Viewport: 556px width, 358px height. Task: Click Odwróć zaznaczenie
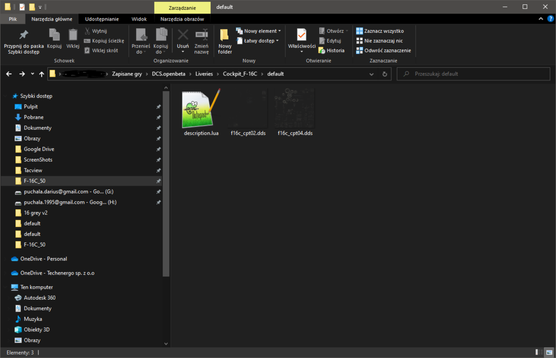click(383, 51)
